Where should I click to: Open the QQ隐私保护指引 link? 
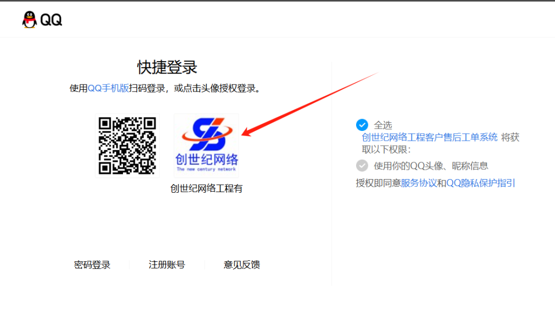tap(481, 183)
